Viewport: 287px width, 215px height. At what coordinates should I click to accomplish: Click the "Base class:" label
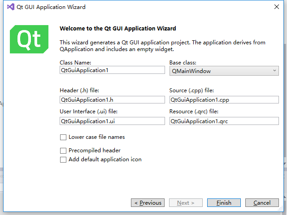pos(183,63)
